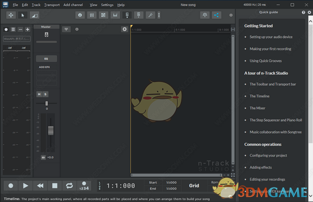Open the File menu
313x202 pixels.
pos(15,5)
